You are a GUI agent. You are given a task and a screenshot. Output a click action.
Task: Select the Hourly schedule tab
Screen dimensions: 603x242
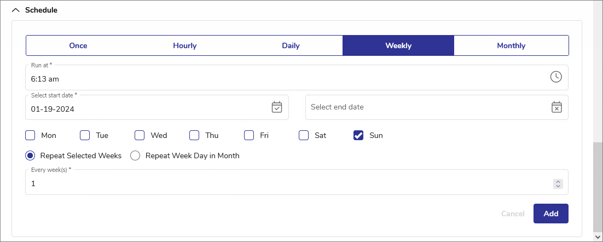184,45
